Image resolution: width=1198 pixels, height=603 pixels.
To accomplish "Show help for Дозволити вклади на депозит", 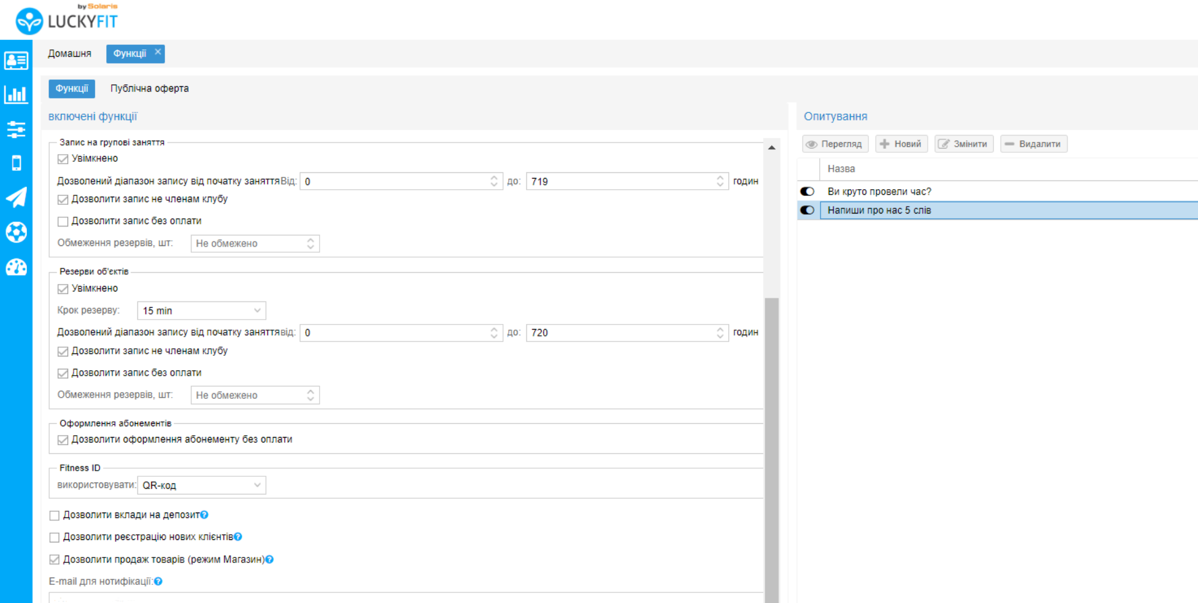I will (204, 515).
